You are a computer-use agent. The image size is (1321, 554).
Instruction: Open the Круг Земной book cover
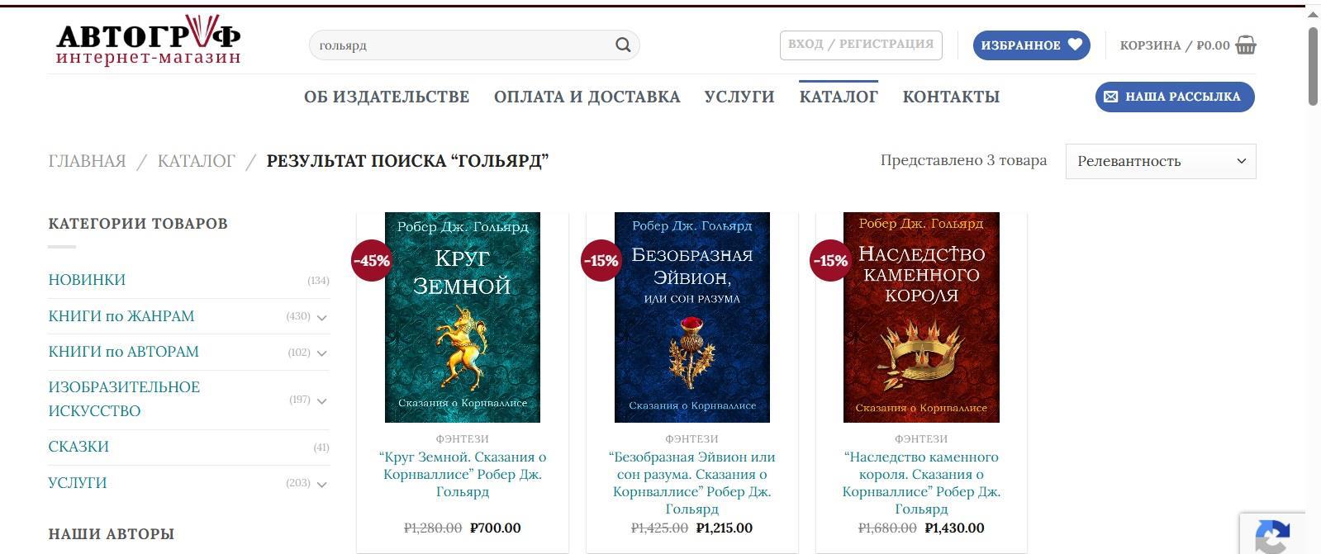[x=463, y=317]
